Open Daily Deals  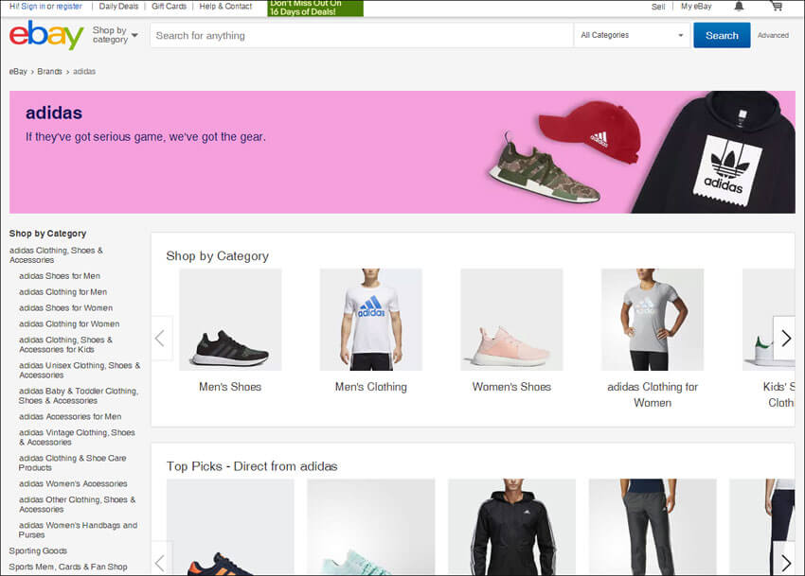(118, 7)
